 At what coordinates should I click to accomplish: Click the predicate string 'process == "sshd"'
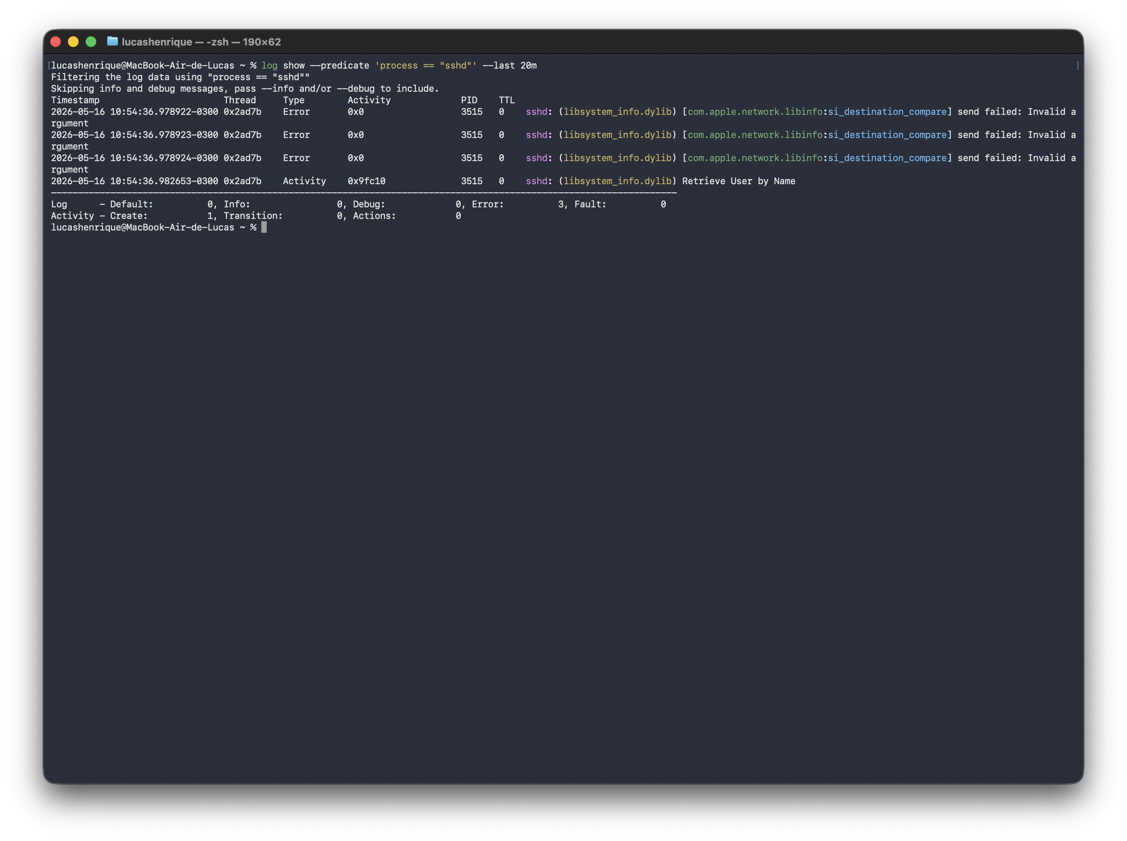click(426, 65)
